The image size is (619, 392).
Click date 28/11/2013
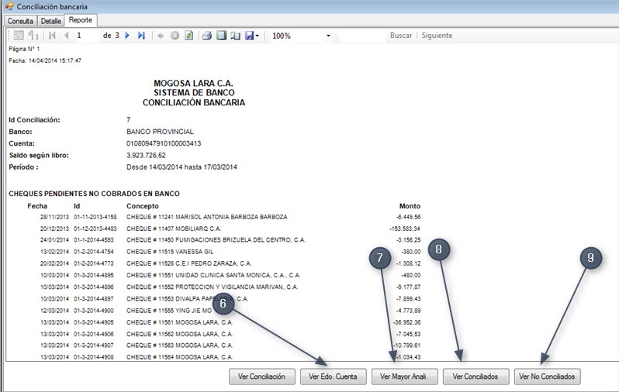pos(54,217)
